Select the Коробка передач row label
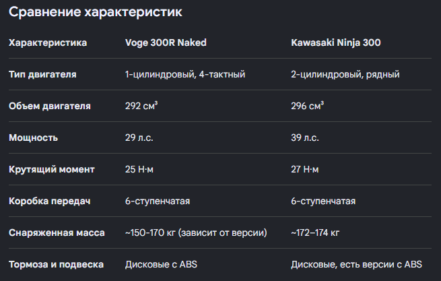The image size is (441, 281). (50, 201)
